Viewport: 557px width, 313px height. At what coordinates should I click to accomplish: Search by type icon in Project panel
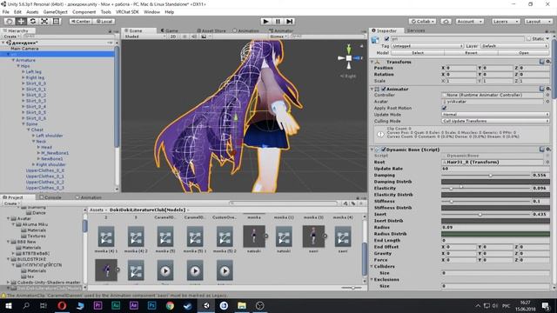coord(346,203)
